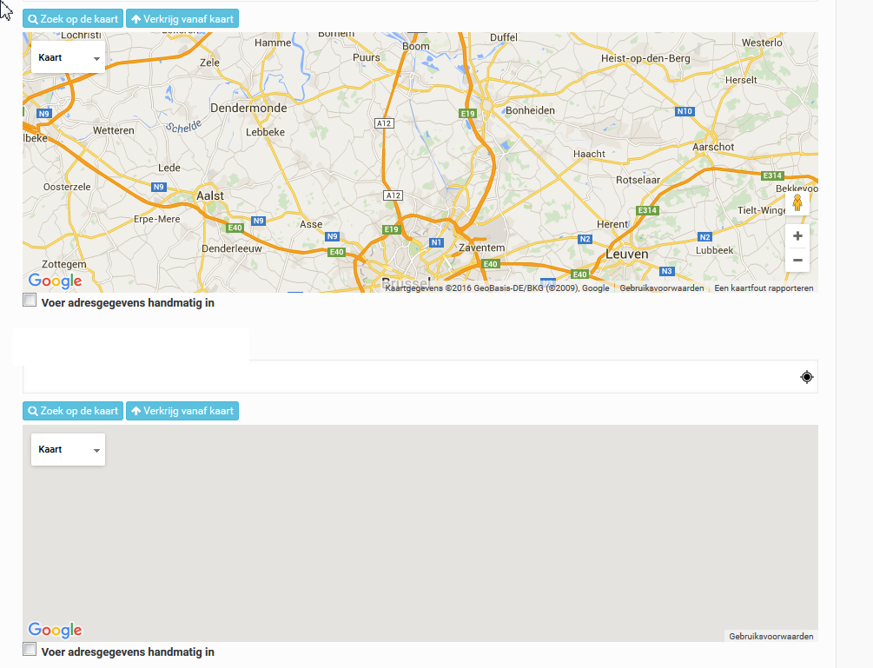
Task: Click the Herselt label on the map
Action: pos(741,80)
